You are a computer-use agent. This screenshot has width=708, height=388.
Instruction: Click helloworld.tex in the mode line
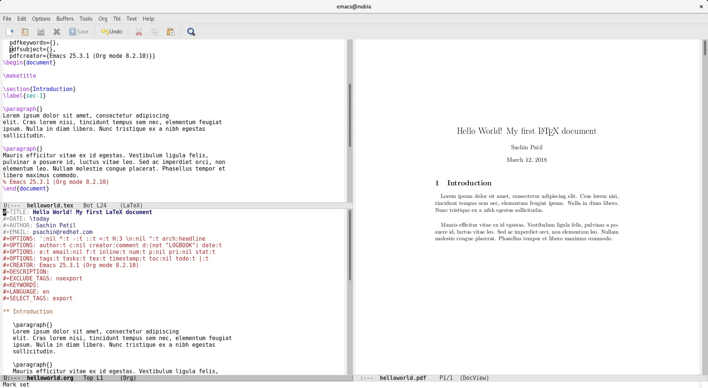51,205
